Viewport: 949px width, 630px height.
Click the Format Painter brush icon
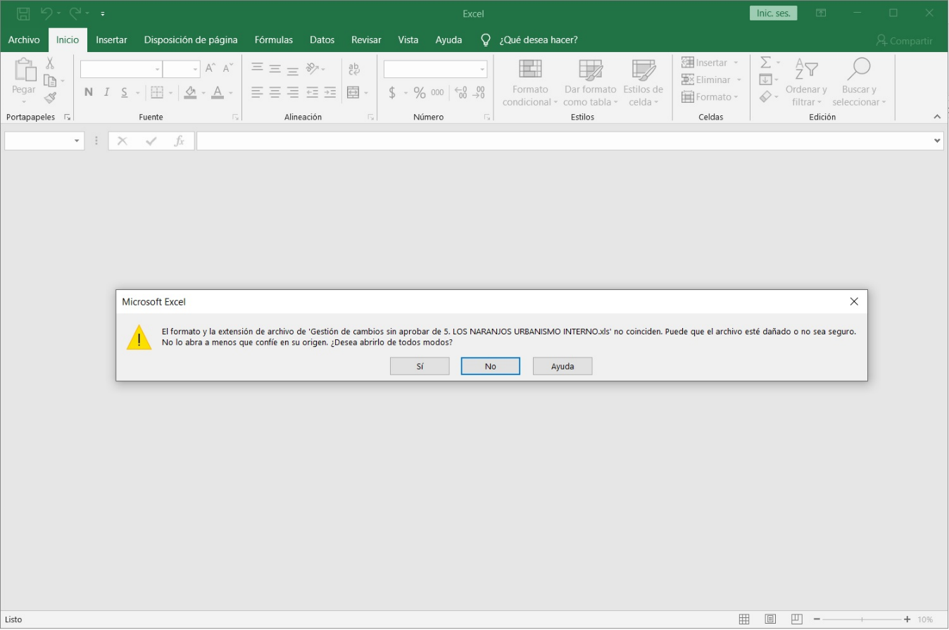pos(50,98)
